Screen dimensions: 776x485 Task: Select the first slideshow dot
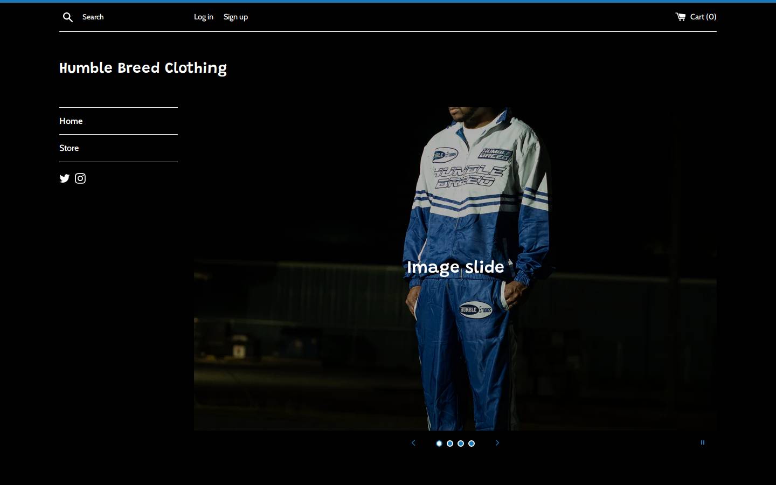click(439, 444)
